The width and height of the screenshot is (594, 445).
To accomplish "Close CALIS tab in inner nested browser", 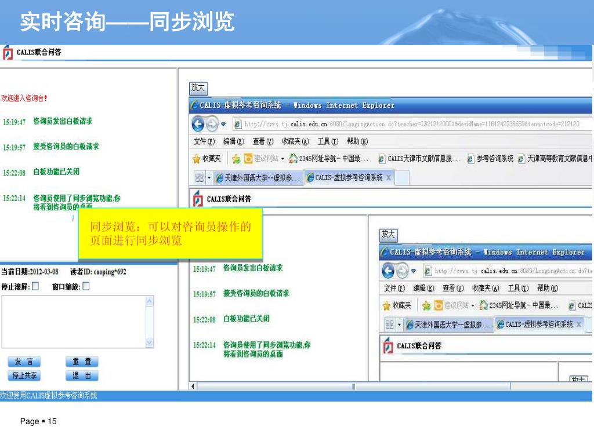I will point(579,324).
